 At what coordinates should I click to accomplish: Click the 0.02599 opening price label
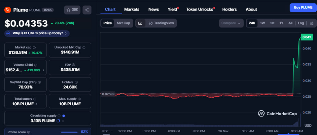[x=108, y=94]
